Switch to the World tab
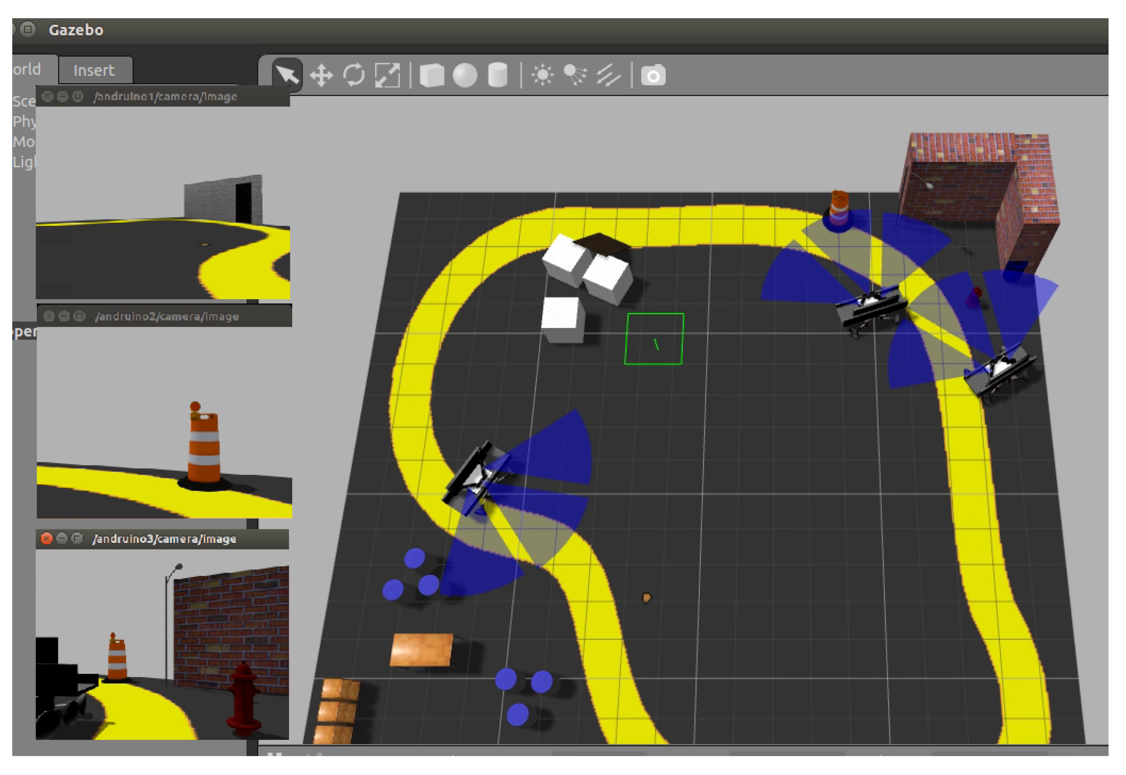Screen dimensions: 1126x775 point(27,69)
